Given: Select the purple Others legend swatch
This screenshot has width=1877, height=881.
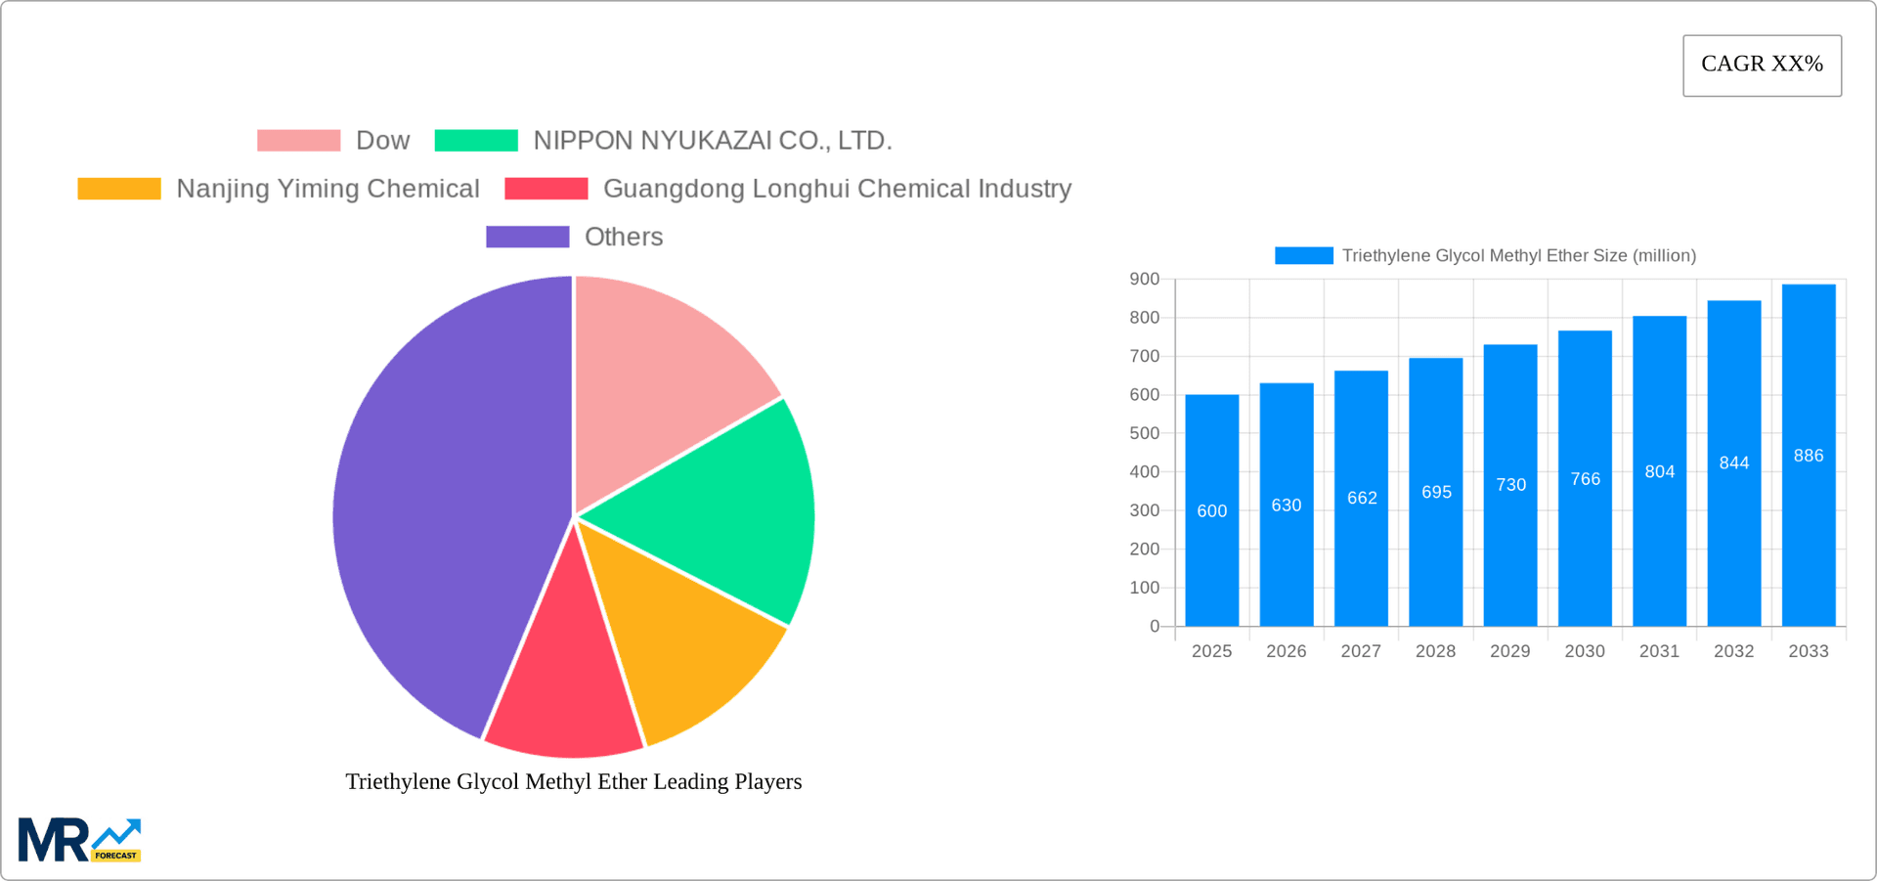Looking at the screenshot, I should pos(527,237).
